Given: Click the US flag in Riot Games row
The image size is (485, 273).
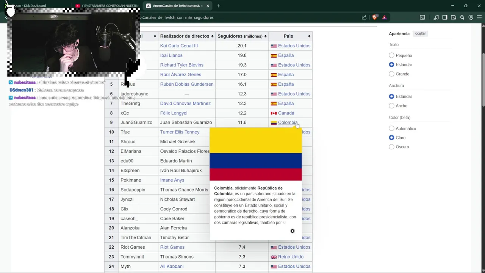Looking at the screenshot, I should 274,247.
